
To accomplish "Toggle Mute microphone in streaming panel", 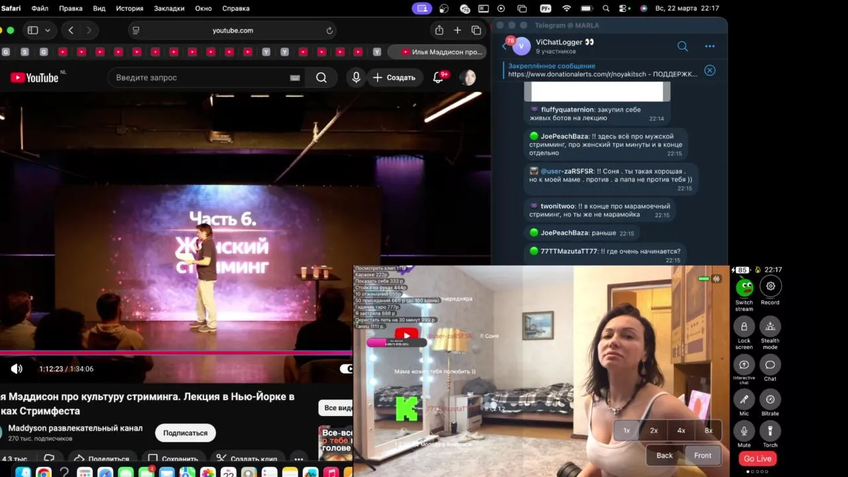I will click(744, 431).
